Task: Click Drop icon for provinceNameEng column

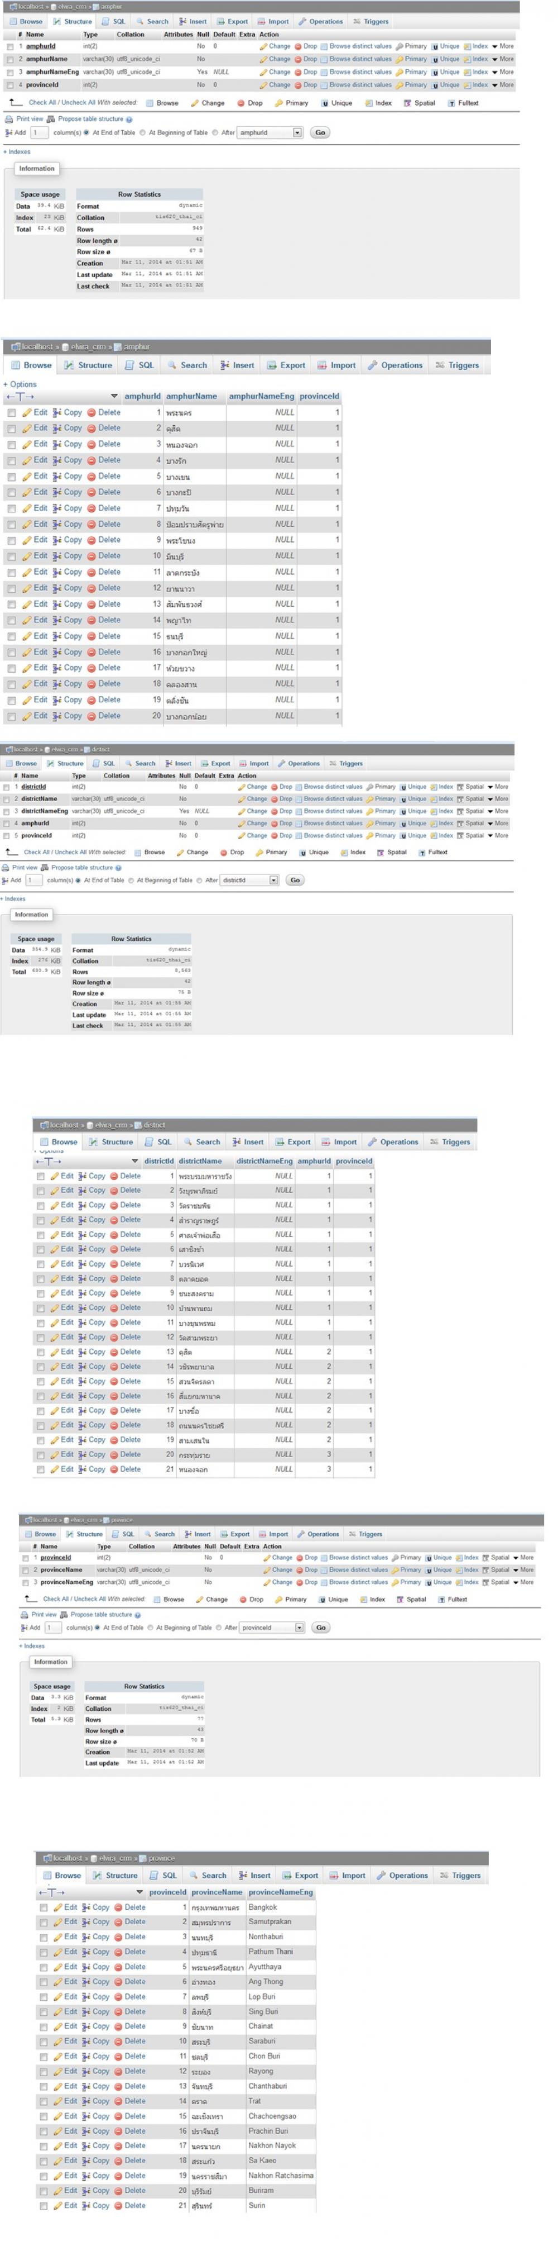Action: tap(300, 1582)
